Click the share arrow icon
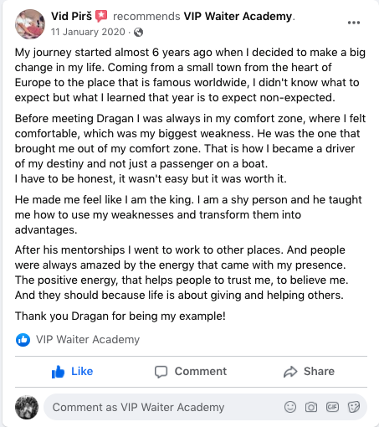 click(290, 372)
